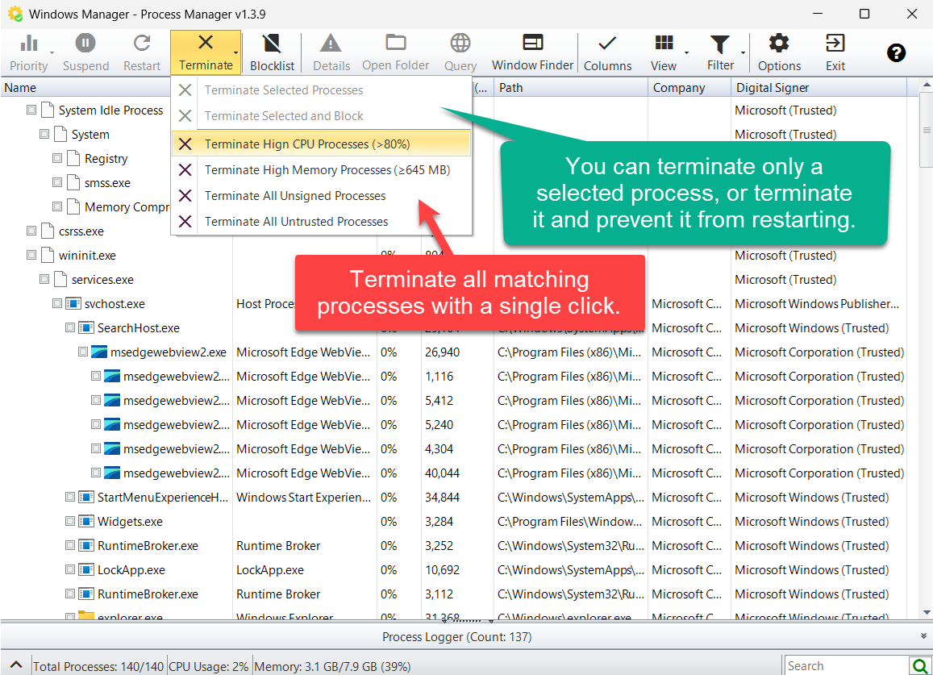Expand the bottom panel with the caret
The height and width of the screenshot is (675, 933).
coord(16,665)
